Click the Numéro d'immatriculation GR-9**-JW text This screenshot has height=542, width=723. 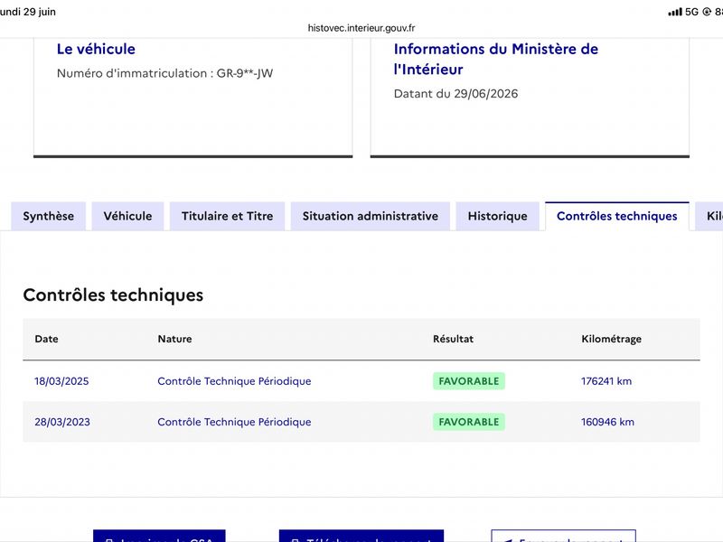click(165, 73)
